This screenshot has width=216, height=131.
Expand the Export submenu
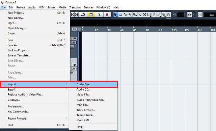click(x=34, y=90)
